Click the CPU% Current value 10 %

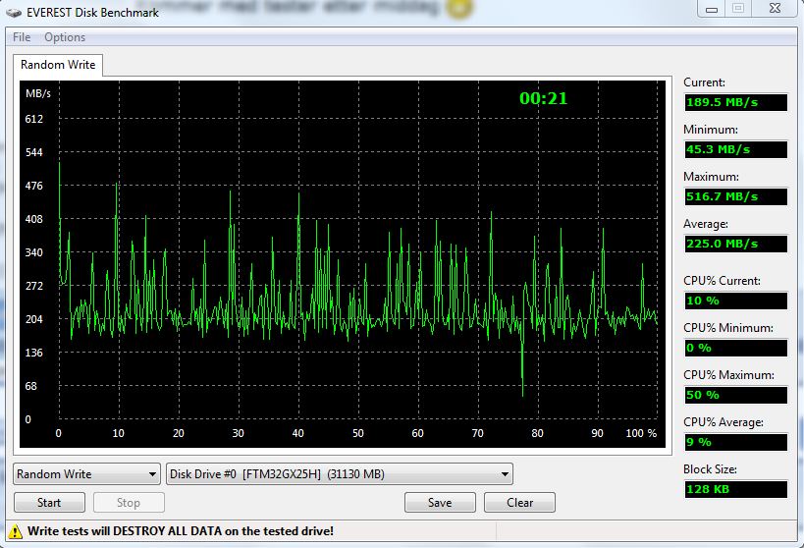736,301
